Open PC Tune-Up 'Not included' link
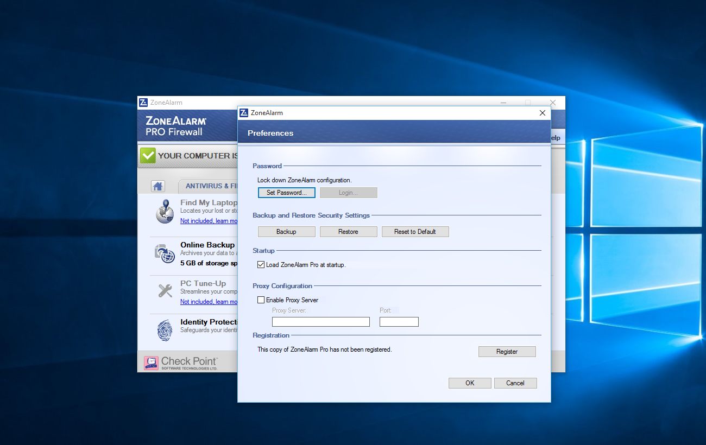The image size is (706, 445). [209, 302]
